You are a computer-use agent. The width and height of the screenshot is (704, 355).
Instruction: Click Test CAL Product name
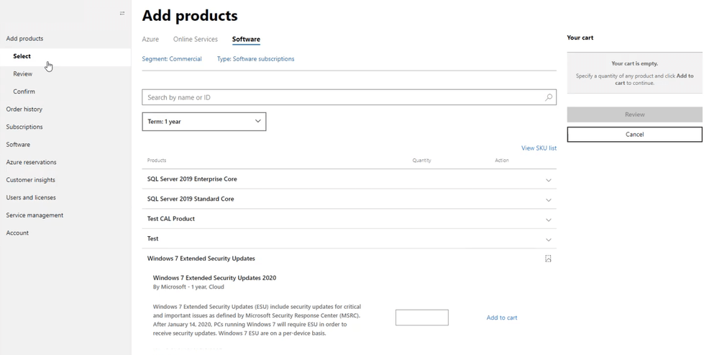[x=171, y=219]
